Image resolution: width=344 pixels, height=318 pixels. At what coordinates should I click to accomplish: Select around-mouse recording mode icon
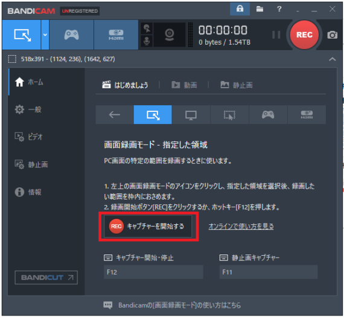coord(229,115)
